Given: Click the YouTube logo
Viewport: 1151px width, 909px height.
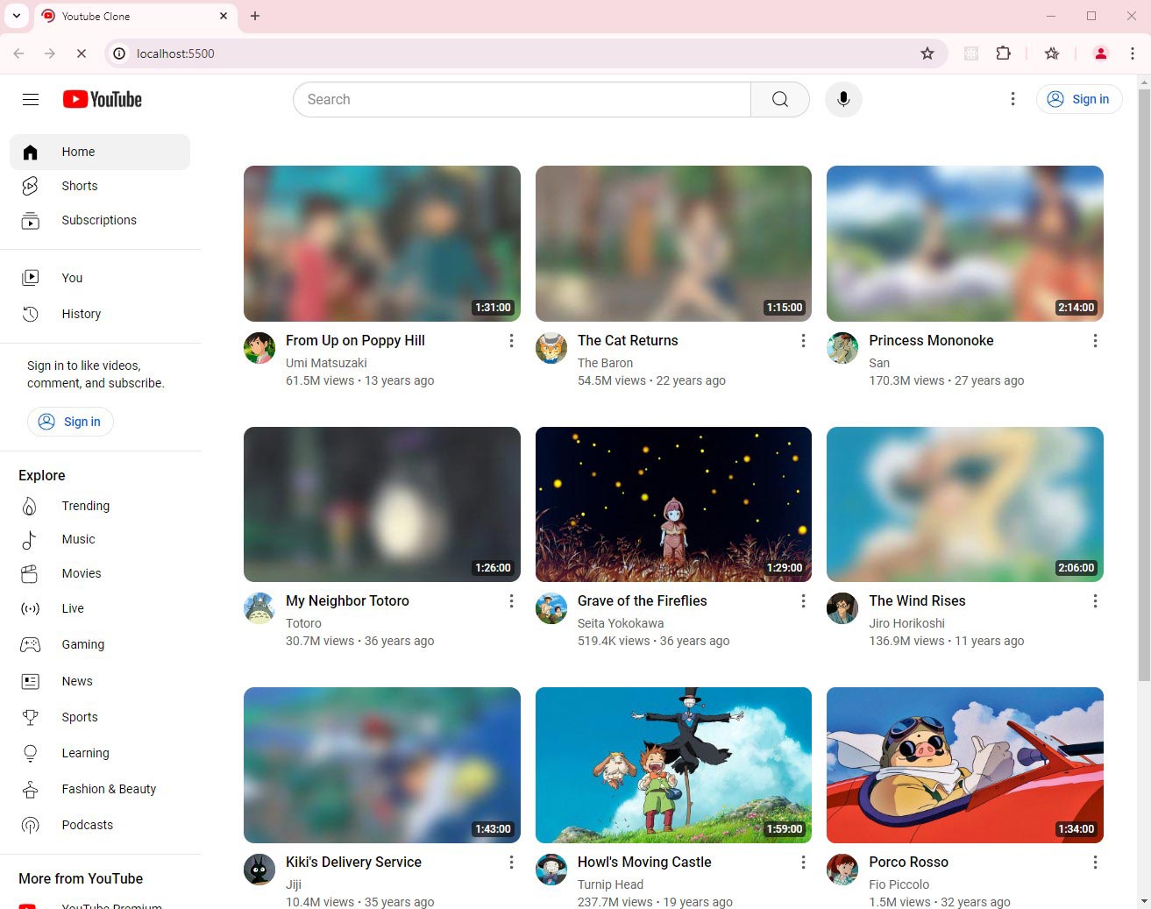Looking at the screenshot, I should (102, 99).
